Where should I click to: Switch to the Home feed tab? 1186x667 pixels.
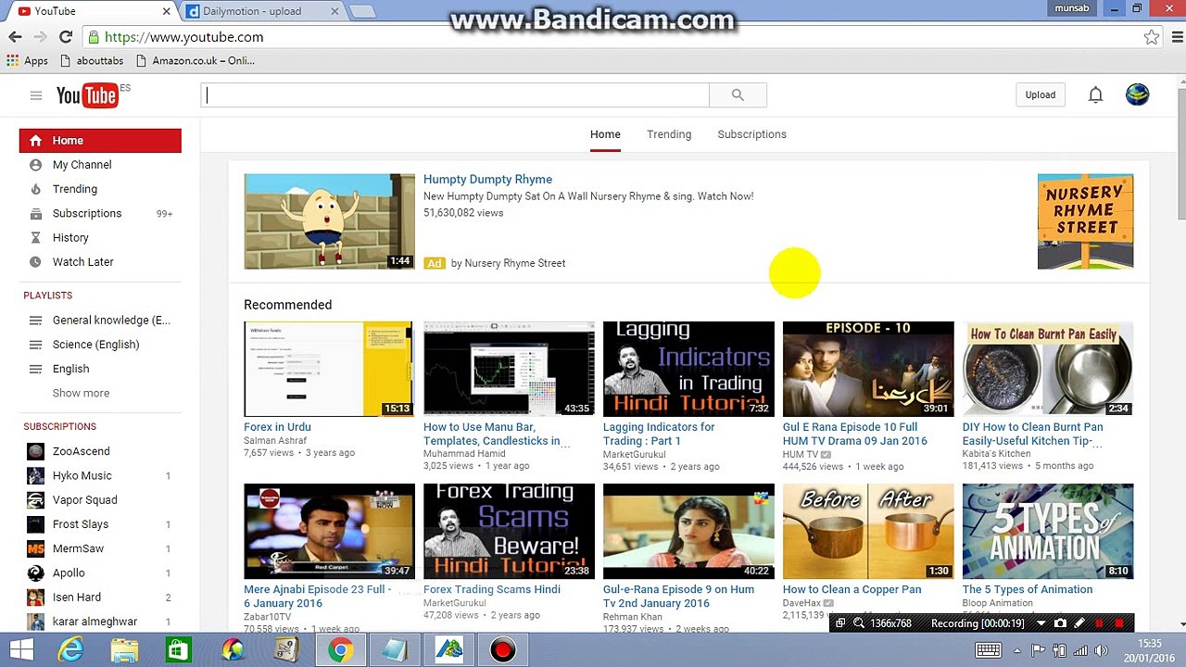pos(605,134)
